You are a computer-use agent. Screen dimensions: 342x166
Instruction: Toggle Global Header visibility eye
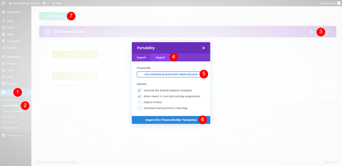coord(104,54)
